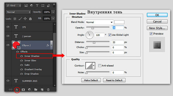Open the layer Opacity dropdown arrow
The width and height of the screenshot is (173, 96).
53,12
